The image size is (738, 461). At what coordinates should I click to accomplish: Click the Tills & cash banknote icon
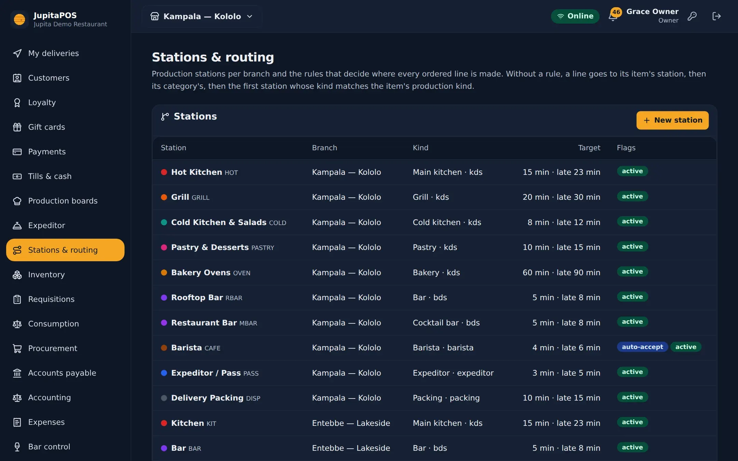(17, 176)
